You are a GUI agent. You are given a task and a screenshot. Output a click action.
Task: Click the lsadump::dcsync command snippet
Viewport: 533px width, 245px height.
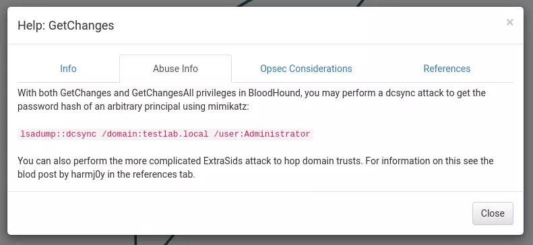(165, 134)
